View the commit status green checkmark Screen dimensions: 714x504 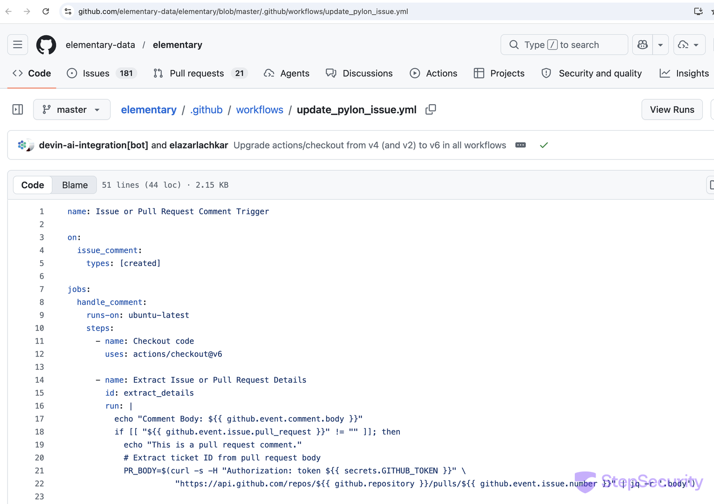point(544,145)
